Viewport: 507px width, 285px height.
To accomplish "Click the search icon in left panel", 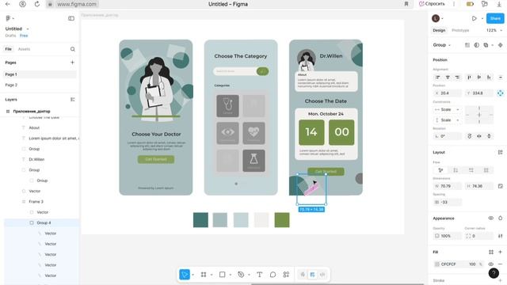I will (72, 49).
